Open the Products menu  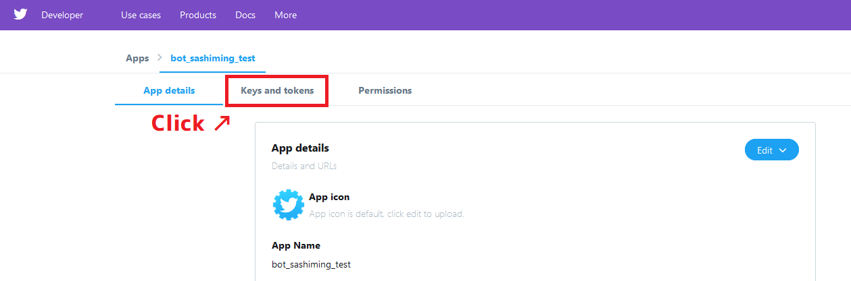click(x=198, y=15)
